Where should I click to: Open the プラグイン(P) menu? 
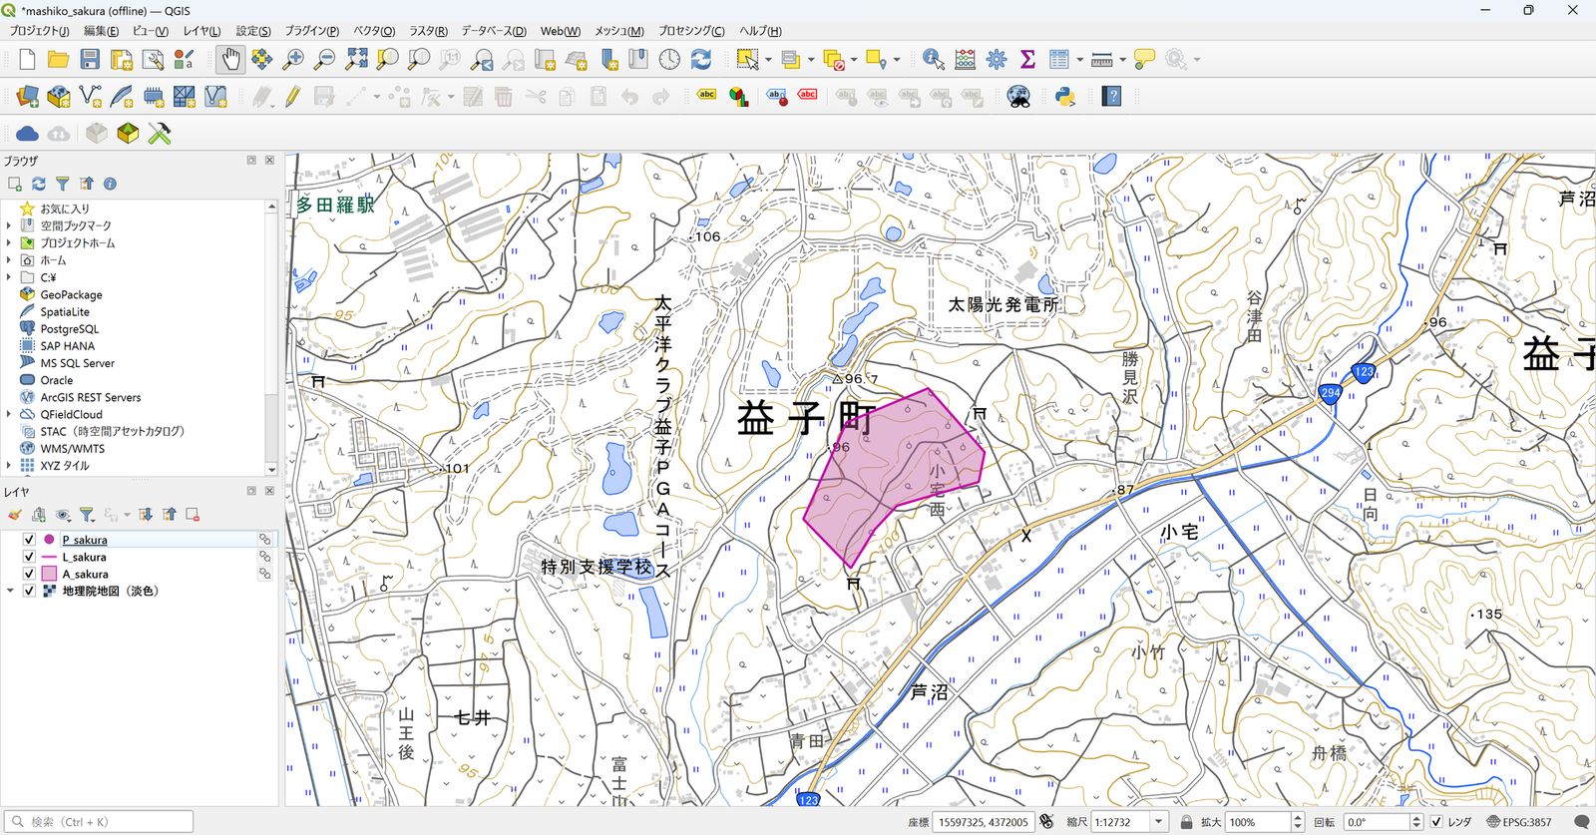[x=312, y=31]
